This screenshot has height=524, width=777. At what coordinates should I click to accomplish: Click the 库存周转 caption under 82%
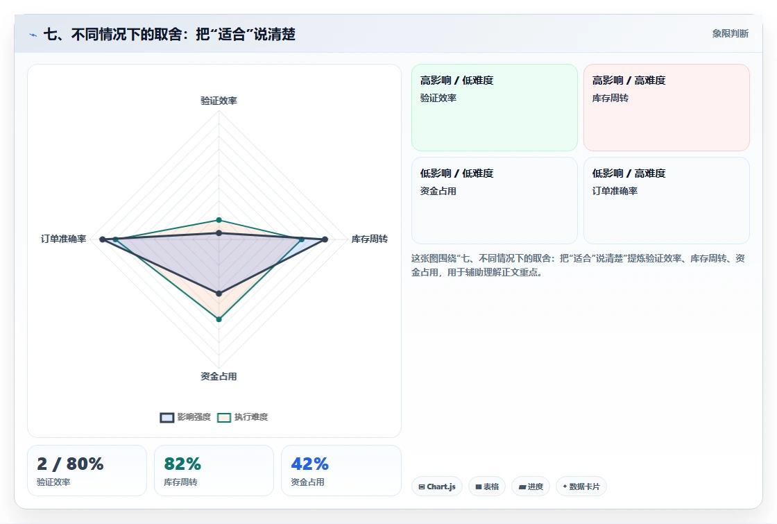pyautogui.click(x=180, y=482)
